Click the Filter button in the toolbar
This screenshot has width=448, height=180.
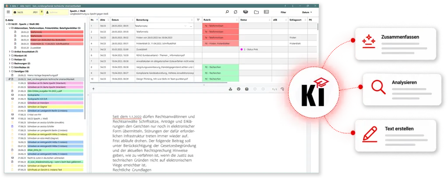tap(283, 12)
